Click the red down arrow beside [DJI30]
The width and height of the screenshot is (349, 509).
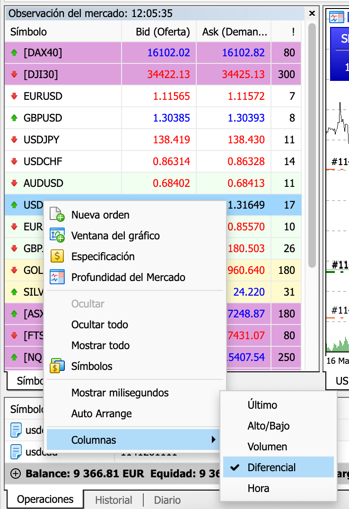(x=14, y=74)
